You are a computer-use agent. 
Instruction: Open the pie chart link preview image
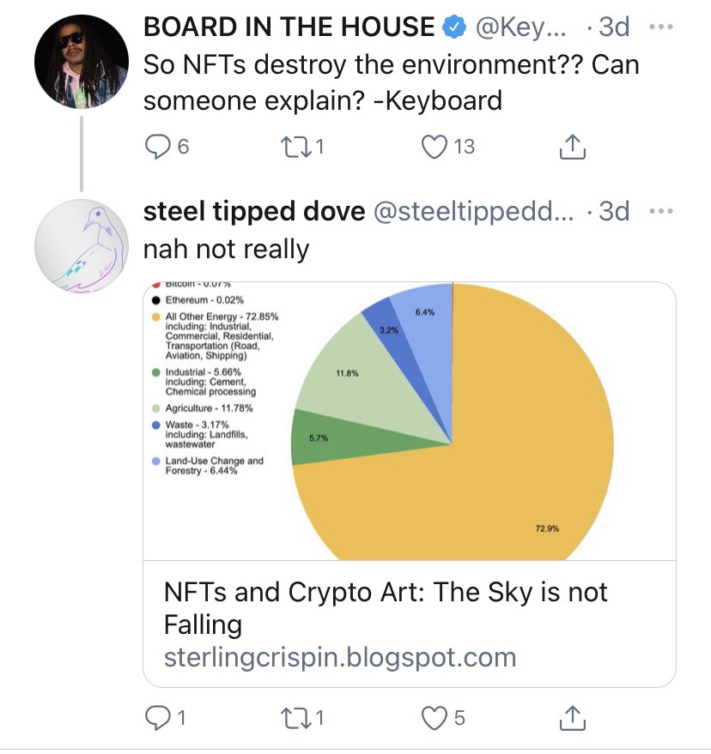(409, 420)
